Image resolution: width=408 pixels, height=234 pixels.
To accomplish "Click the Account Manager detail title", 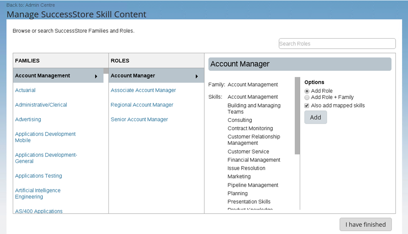I will (x=300, y=64).
